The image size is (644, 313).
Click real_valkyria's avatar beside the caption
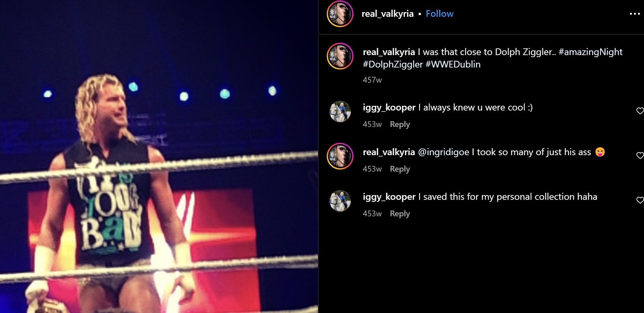(x=340, y=56)
